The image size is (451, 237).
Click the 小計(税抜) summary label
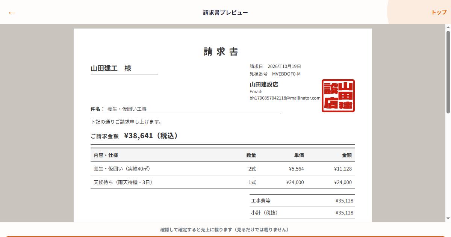265,213
